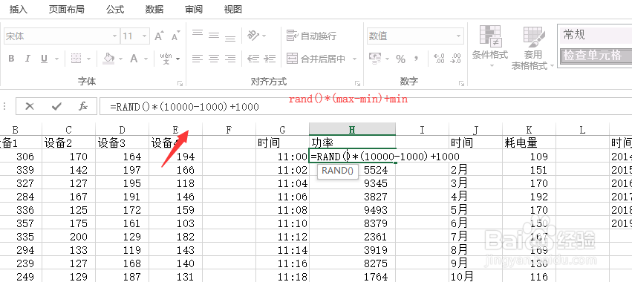Switch to the 数据 tab

(154, 9)
